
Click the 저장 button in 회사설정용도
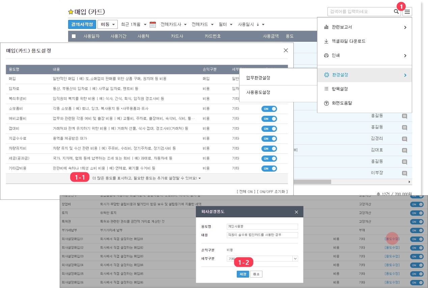[x=243, y=274]
